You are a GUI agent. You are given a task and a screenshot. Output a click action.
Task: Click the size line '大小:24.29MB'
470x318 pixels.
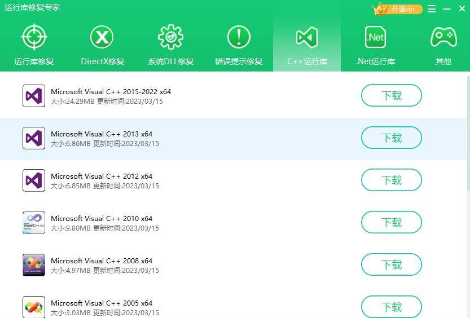coord(73,101)
